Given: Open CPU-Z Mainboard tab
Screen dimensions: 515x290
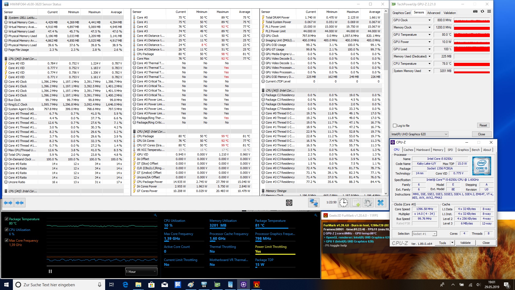Looking at the screenshot, I should pos(423,150).
